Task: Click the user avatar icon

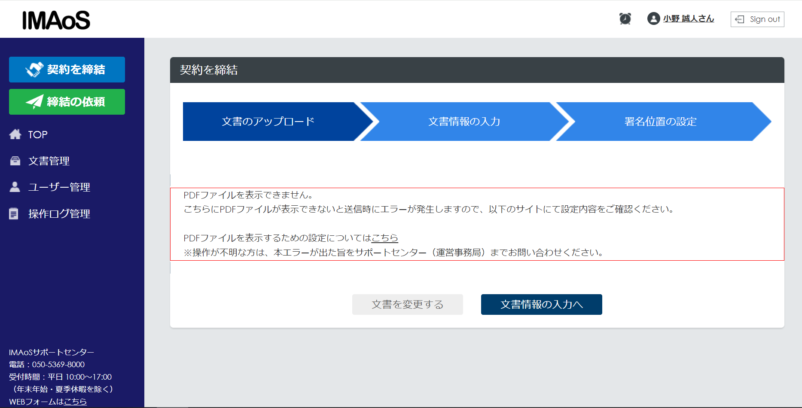Action: point(653,19)
